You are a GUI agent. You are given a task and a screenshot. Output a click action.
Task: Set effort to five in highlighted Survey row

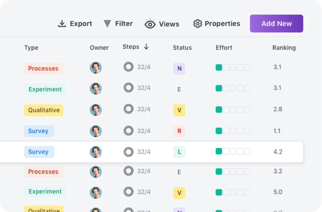click(247, 151)
